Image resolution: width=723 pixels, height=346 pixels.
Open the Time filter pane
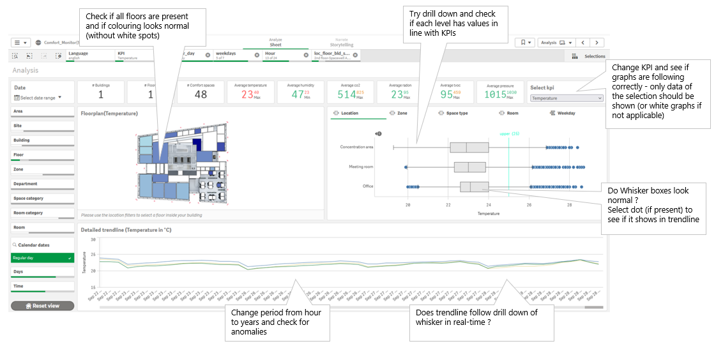click(42, 287)
